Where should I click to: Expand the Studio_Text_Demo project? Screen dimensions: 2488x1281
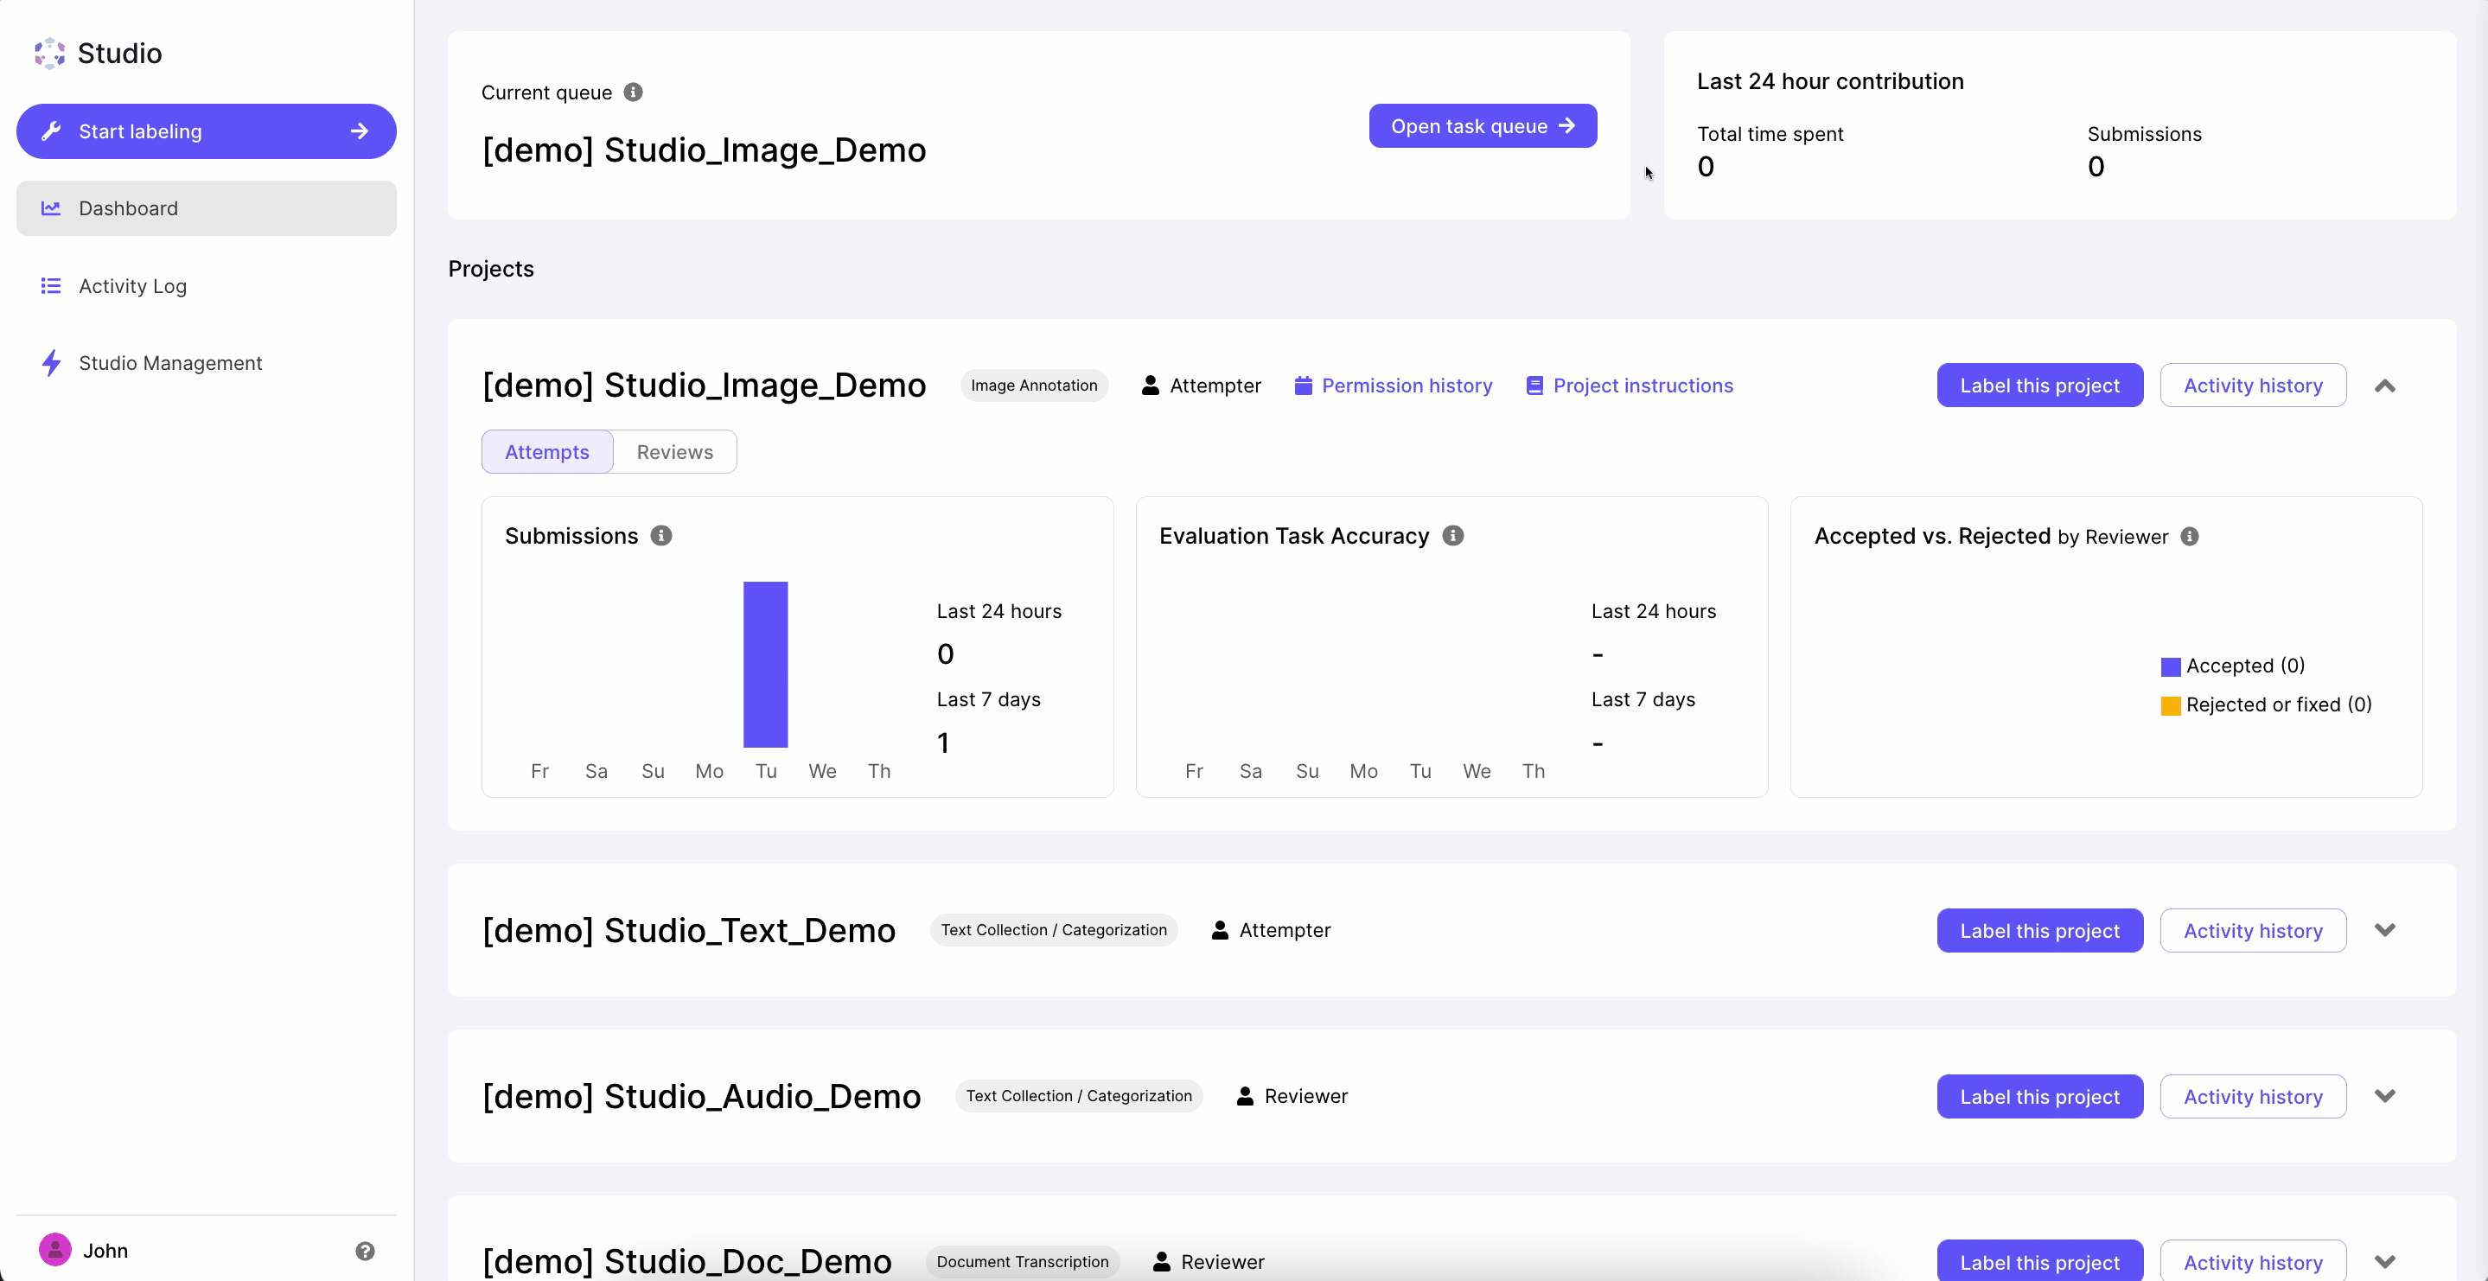coord(2384,930)
